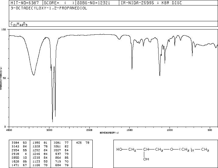Viewport: 218px width, 168px height.
Task: Click the broad O-H trough near 3384
Action: 34,75
